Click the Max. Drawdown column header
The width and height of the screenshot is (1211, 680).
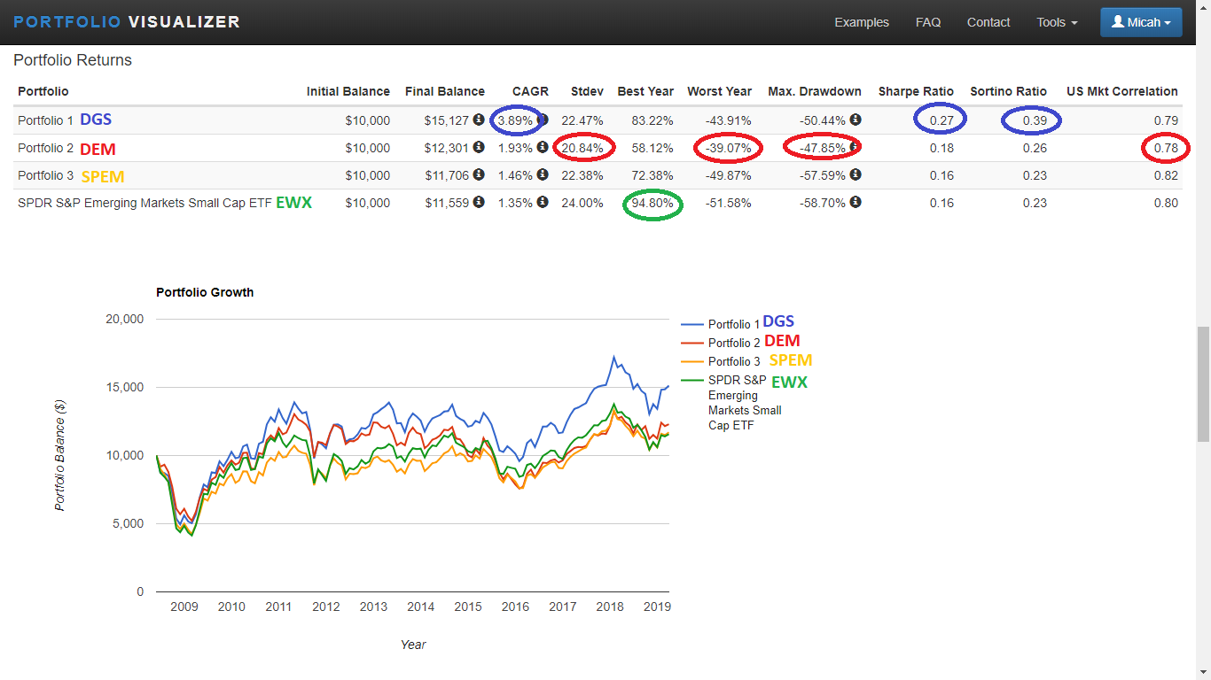(x=815, y=91)
